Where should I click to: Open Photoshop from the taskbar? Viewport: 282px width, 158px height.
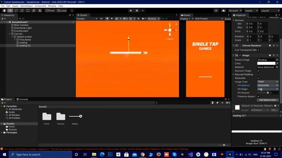tap(110, 154)
